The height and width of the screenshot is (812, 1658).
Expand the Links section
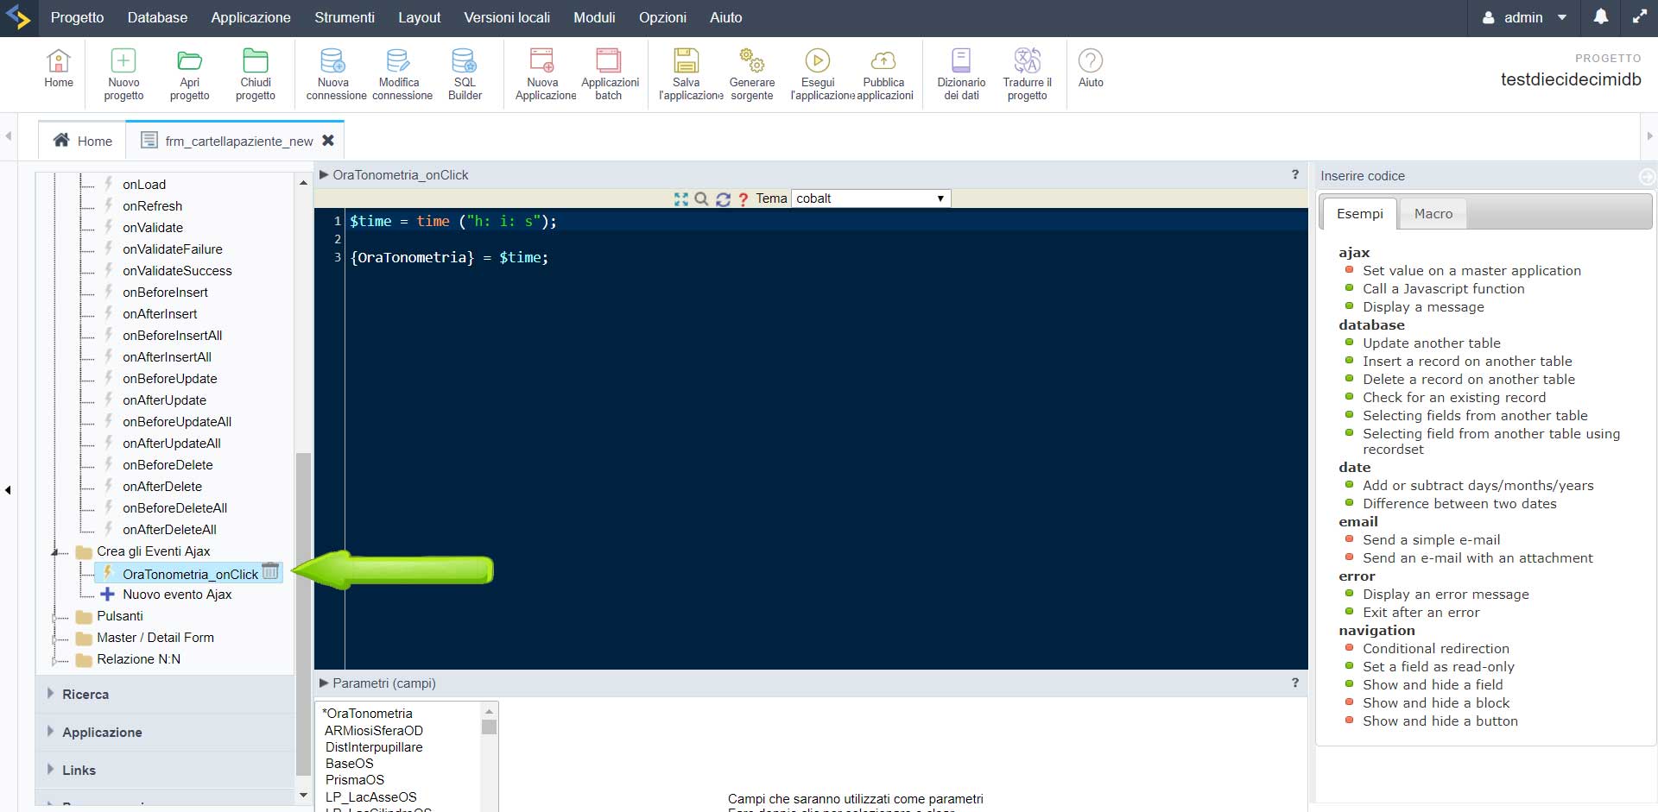coord(78,770)
